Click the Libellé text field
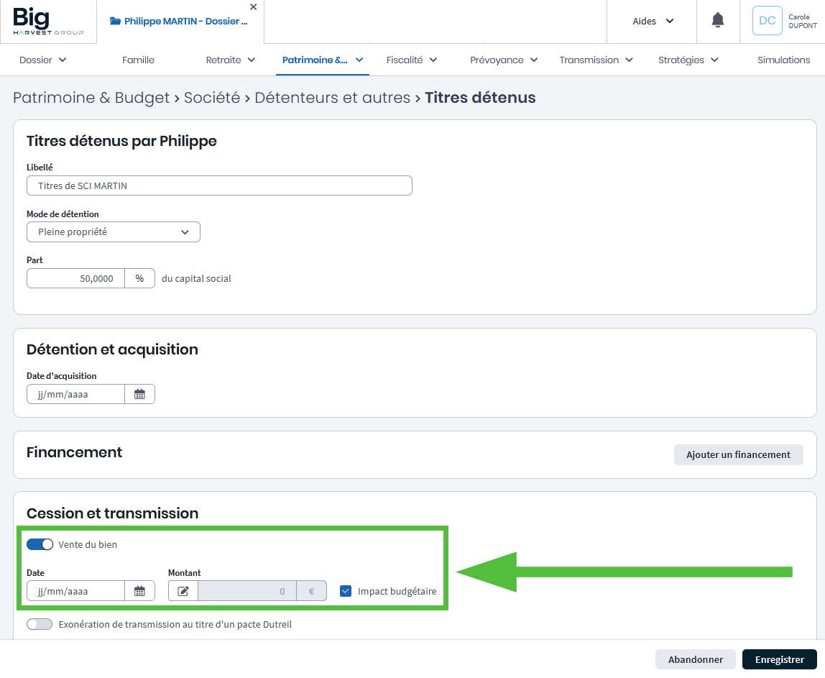Image resolution: width=825 pixels, height=678 pixels. click(219, 185)
